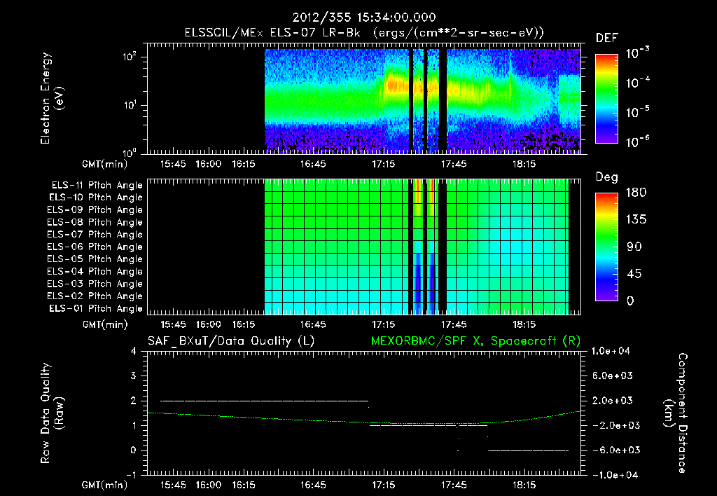717x496 pixels.
Task: Click the 135 degree scale value
Action: 636,219
